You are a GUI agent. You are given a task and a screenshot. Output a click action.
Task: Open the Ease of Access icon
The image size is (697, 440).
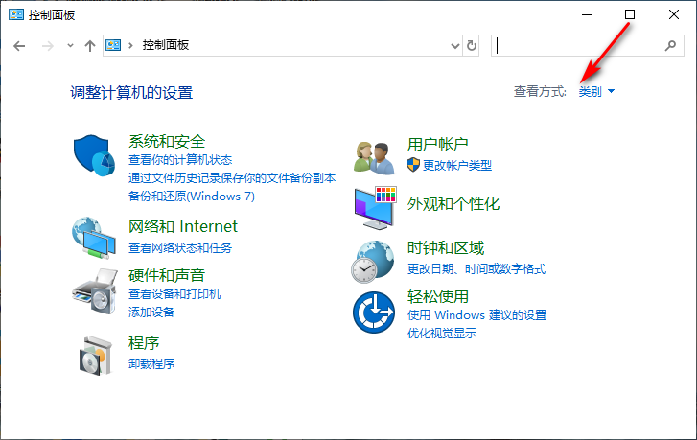pos(374,312)
